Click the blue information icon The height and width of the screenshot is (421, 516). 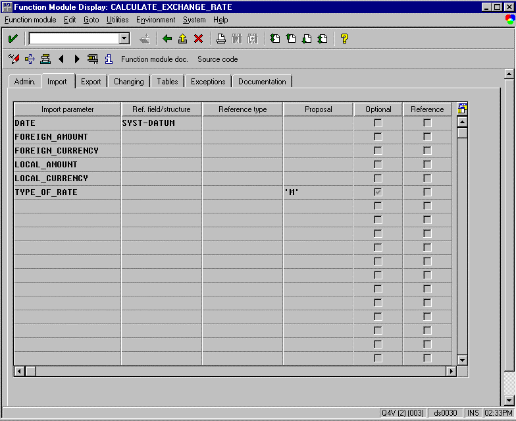tap(109, 59)
